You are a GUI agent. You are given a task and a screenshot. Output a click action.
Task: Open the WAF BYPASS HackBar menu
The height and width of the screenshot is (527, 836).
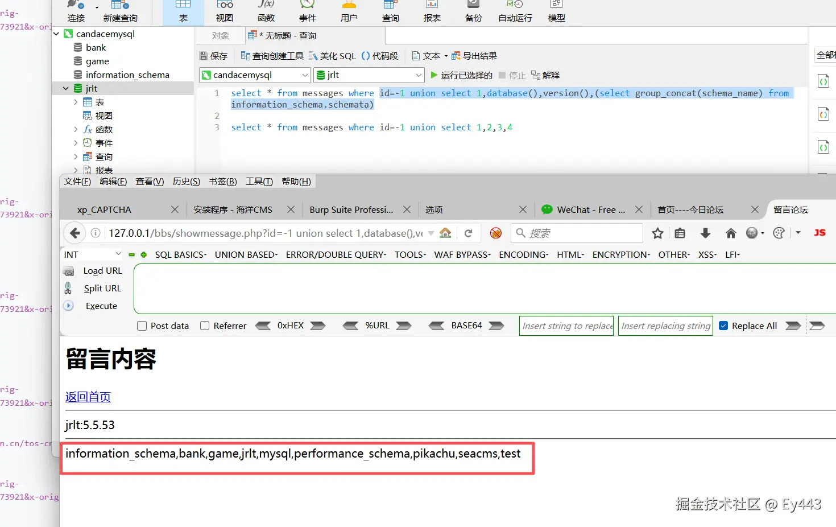pyautogui.click(x=462, y=255)
